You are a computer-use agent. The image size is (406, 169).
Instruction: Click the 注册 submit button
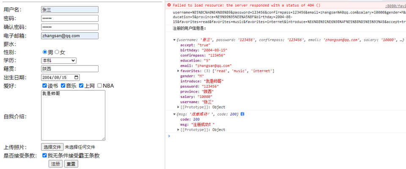tap(55, 164)
